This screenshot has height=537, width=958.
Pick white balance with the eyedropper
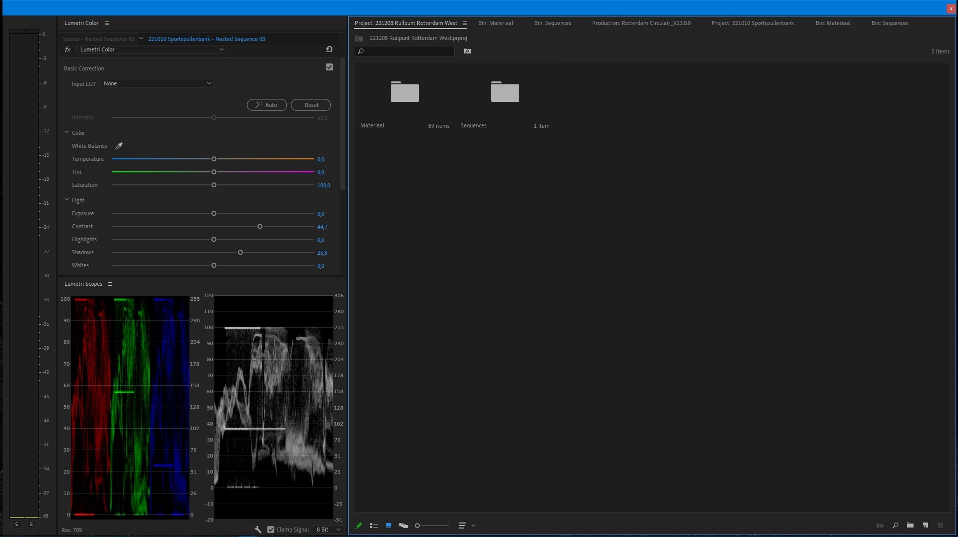[119, 146]
